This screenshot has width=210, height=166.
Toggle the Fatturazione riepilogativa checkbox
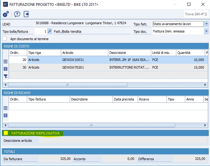(6, 133)
